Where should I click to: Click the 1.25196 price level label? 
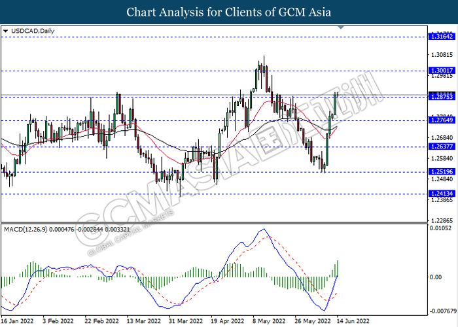pyautogui.click(x=442, y=171)
